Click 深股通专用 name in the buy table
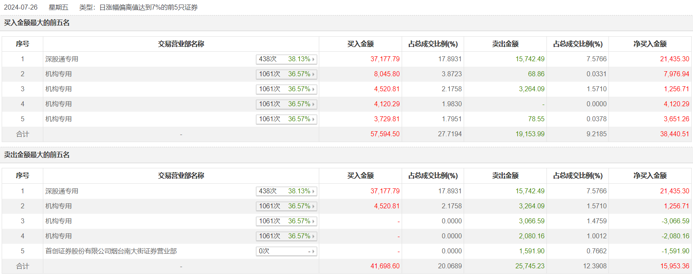 [x=62, y=59]
